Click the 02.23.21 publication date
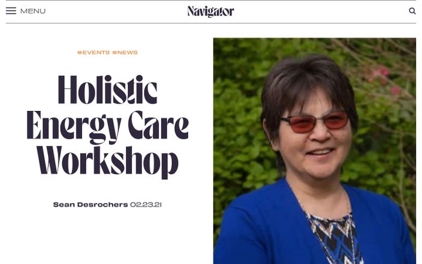The height and width of the screenshot is (264, 422). point(146,204)
